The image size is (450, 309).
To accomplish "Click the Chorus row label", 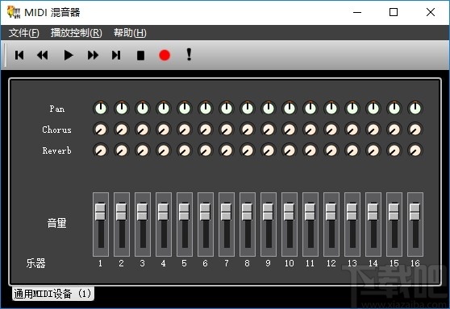I will click(56, 130).
